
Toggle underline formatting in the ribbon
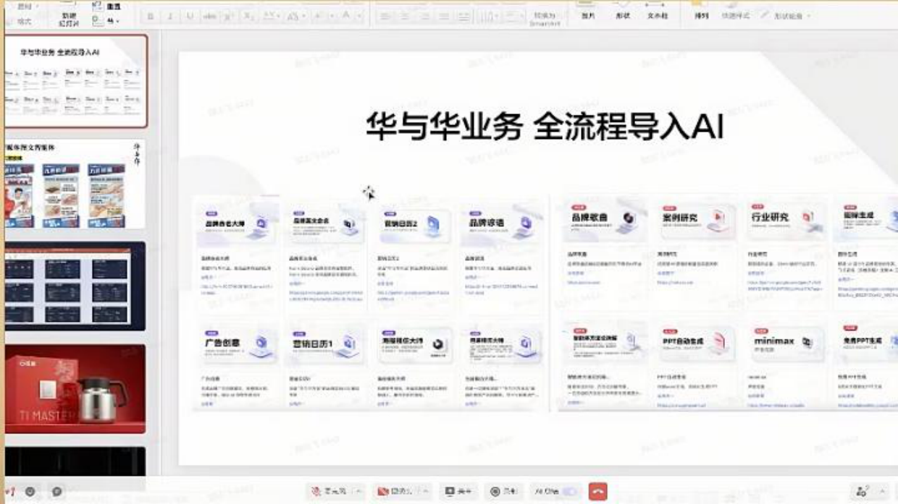point(190,16)
